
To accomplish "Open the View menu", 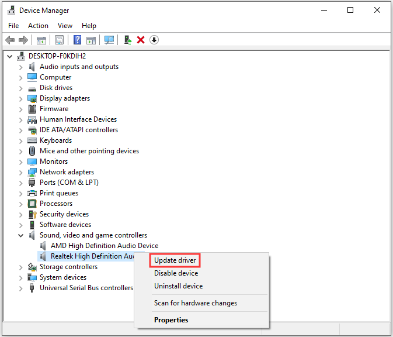I will pos(65,26).
